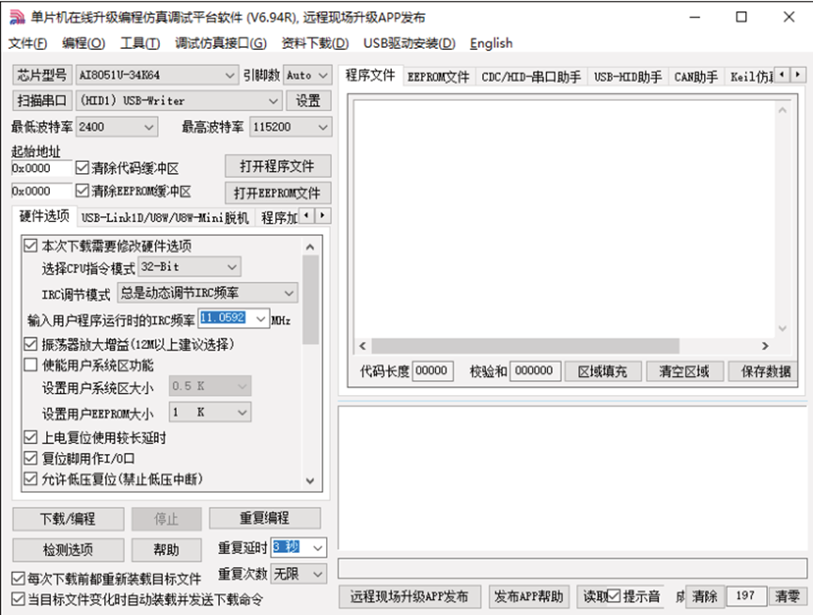Click 发布APP帮助 button

[529, 596]
